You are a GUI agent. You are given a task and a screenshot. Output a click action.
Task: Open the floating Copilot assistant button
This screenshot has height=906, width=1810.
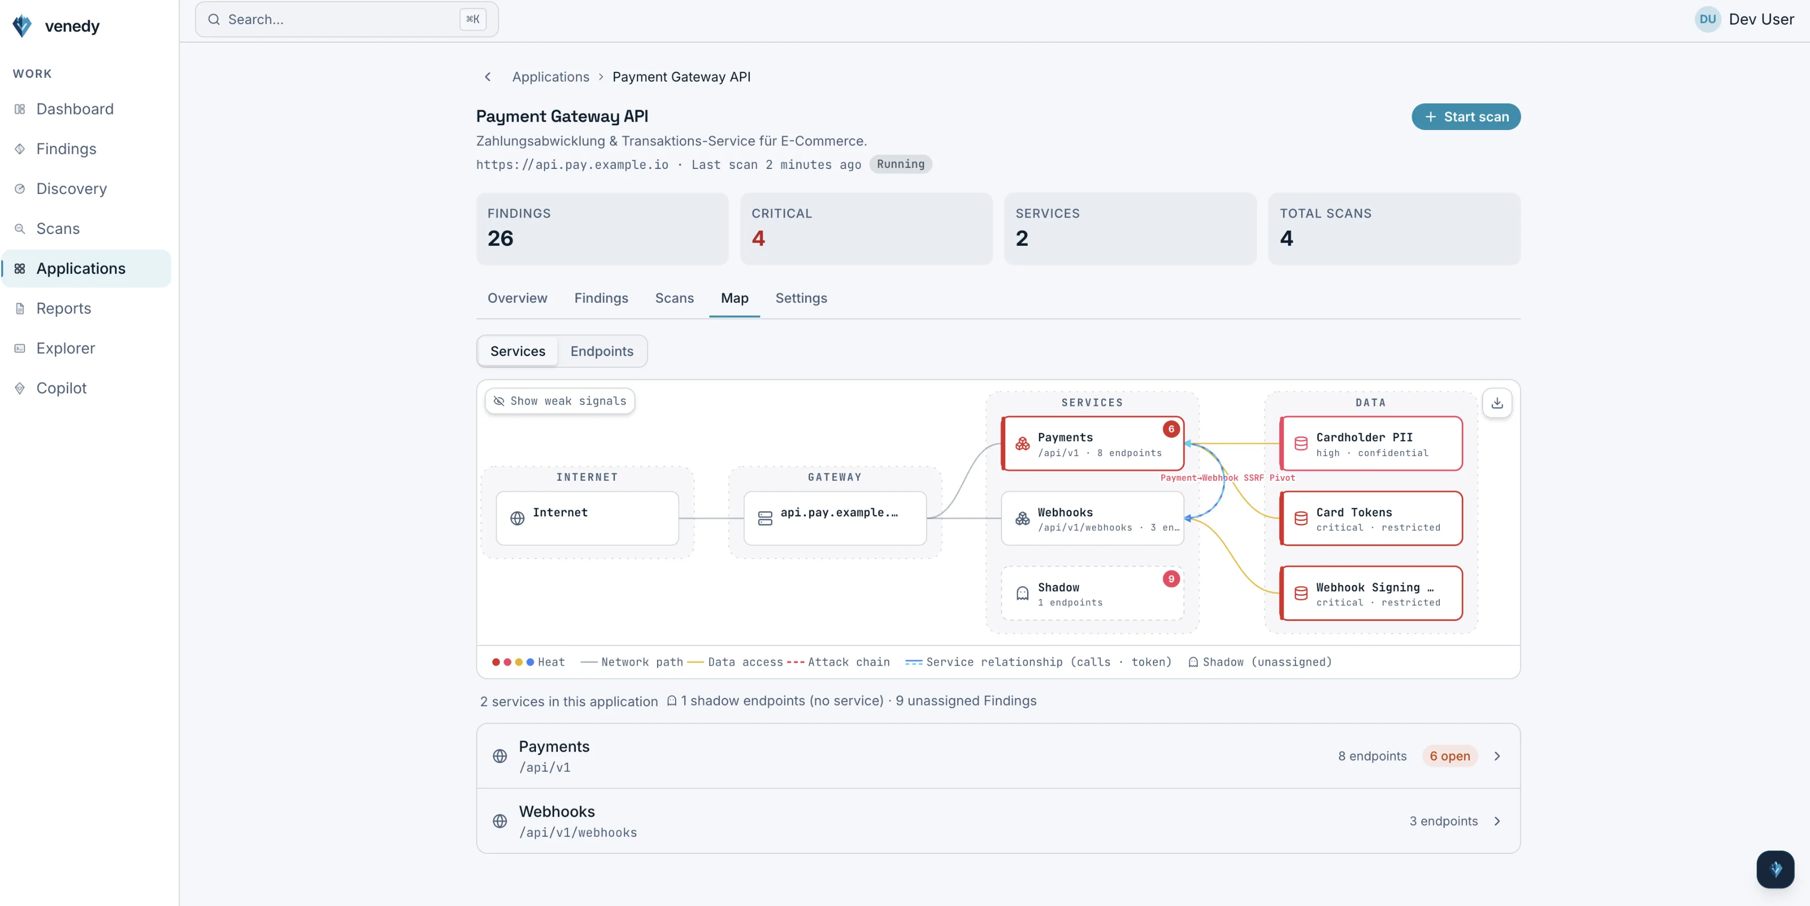tap(1775, 869)
